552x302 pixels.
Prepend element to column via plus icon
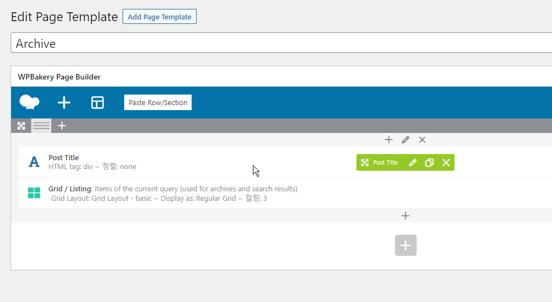[x=389, y=140]
